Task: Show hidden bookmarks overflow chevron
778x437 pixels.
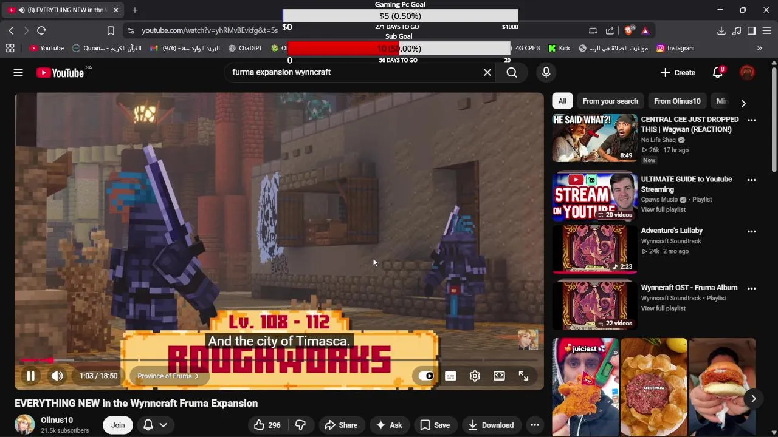Action: (759, 48)
